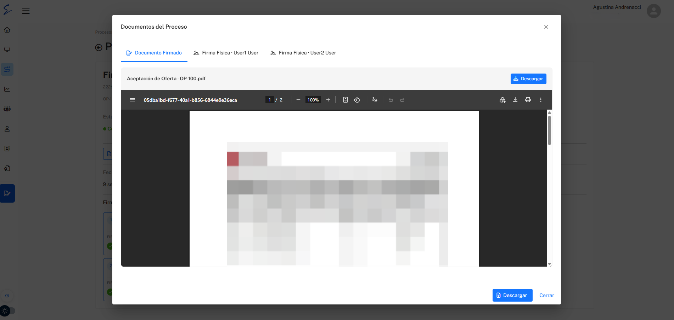674x320 pixels.
Task: Toggle the dark mode switch
Action: pos(7,311)
